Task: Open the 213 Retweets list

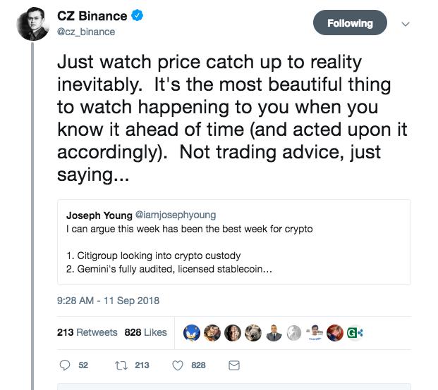Action: coord(87,332)
